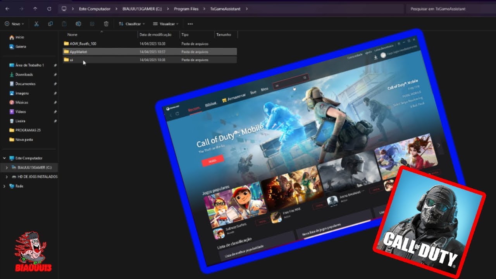Image resolution: width=496 pixels, height=279 pixels.
Task: Click the download icon in GameLoop header
Action: click(375, 57)
